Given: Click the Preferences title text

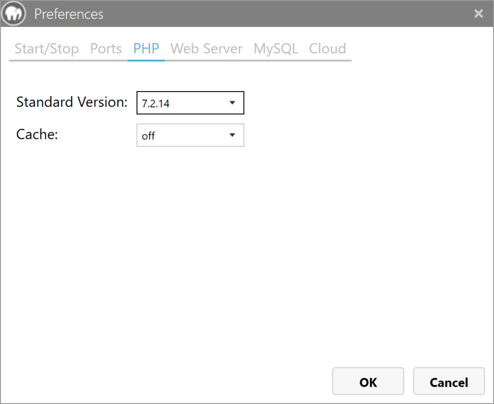Looking at the screenshot, I should pos(69,14).
